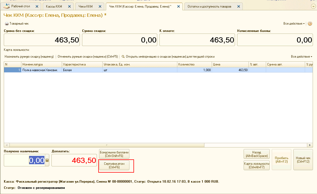Click the scroll right arrow of the table scrollbar

[310, 145]
